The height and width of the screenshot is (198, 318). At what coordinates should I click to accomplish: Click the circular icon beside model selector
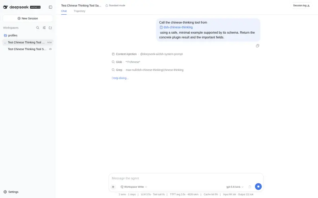click(x=250, y=187)
